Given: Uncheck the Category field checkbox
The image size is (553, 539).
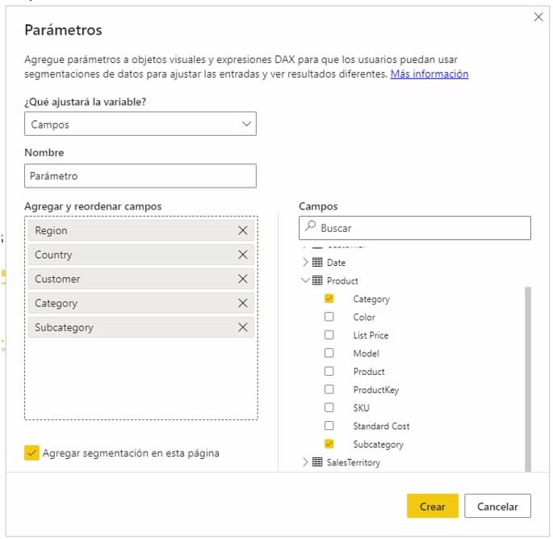Looking at the screenshot, I should 329,299.
